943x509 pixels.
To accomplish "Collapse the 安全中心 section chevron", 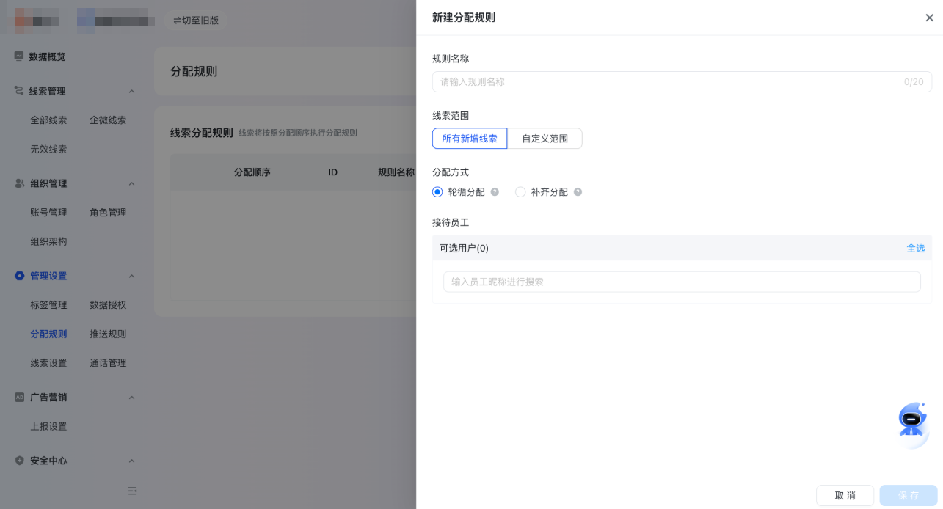I will click(131, 461).
